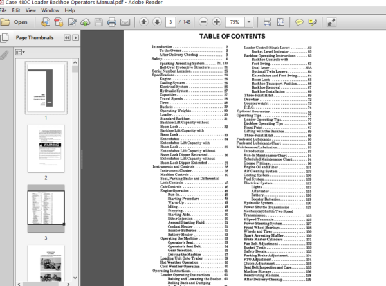Click thumbnail panel scroll left arrow
386x286 pixels.
pyautogui.click(x=19, y=284)
